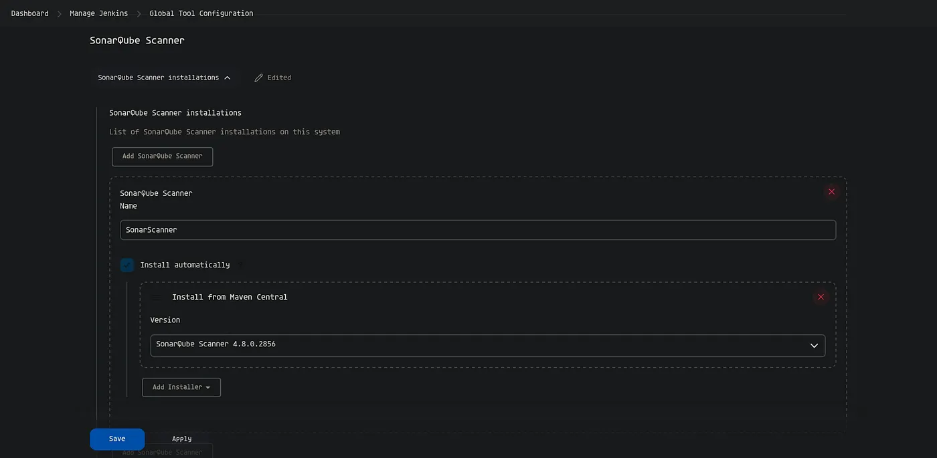Click the 'Install from Maven Central' label
This screenshot has width=937, height=458.
pyautogui.click(x=230, y=297)
